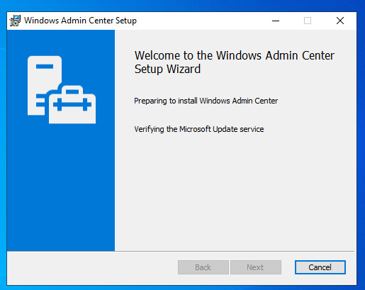Click the disabled Next button
365x290 pixels.
[x=256, y=267]
